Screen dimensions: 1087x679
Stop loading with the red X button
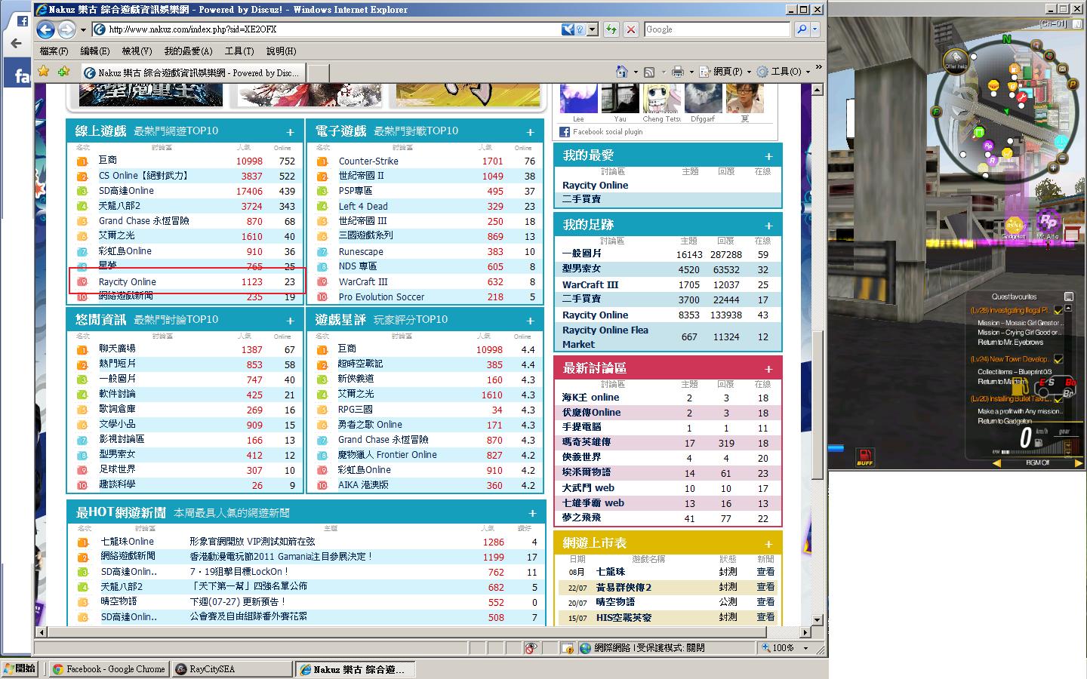tap(631, 29)
